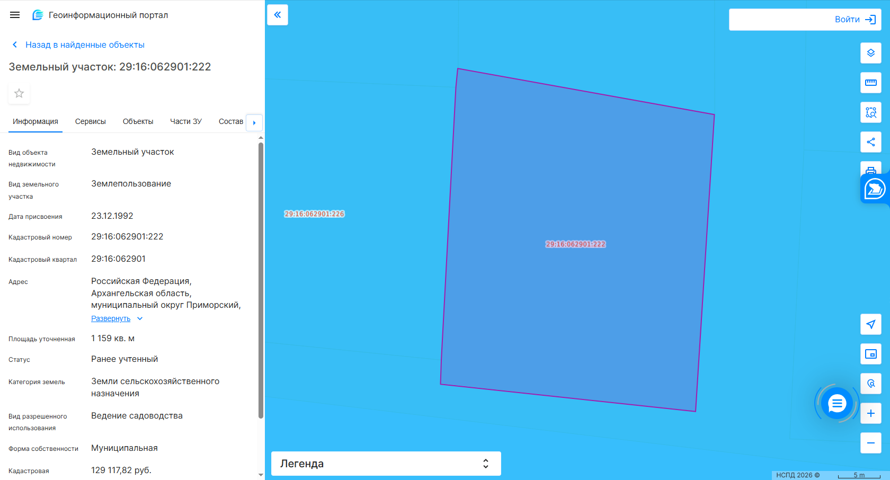Show more tabs with right arrow
This screenshot has width=890, height=480.
[x=254, y=122]
